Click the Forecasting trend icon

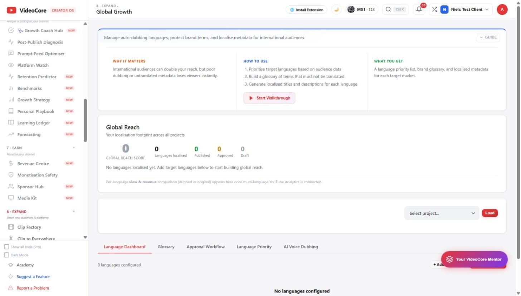click(11, 135)
